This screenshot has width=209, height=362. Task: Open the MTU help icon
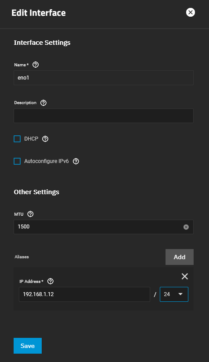[x=30, y=214]
